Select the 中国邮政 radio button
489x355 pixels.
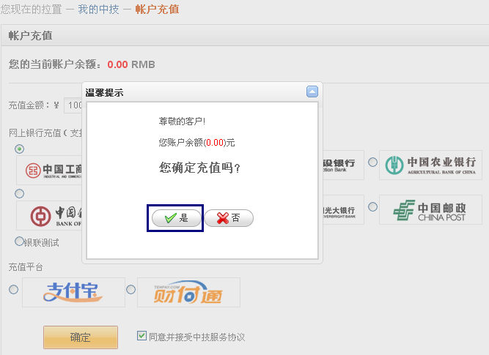coord(372,206)
